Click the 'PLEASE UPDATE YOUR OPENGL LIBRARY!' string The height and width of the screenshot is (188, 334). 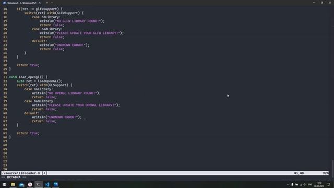[81, 105]
